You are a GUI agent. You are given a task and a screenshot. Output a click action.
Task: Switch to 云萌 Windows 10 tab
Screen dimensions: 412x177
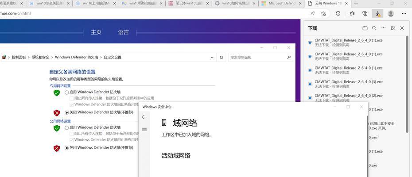(x=328, y=4)
